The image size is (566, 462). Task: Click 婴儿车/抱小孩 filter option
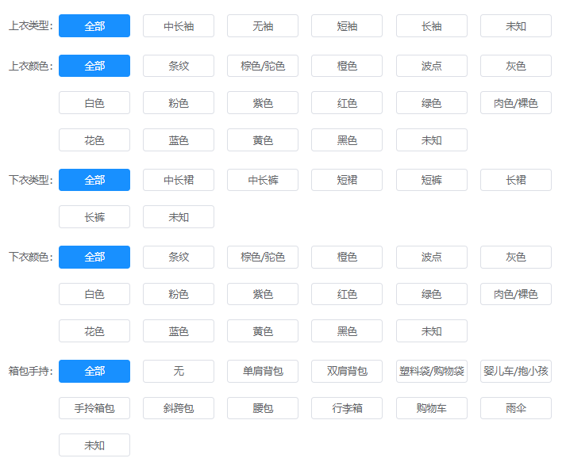pos(516,371)
